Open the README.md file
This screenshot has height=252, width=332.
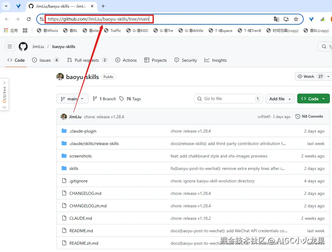click(x=81, y=231)
